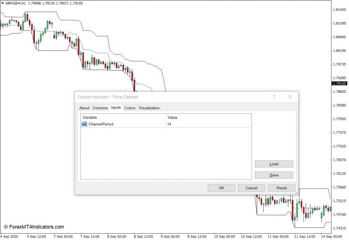The height and width of the screenshot is (240, 349).
Task: Select the ChannelPeriod value 14 field
Action: pos(209,124)
